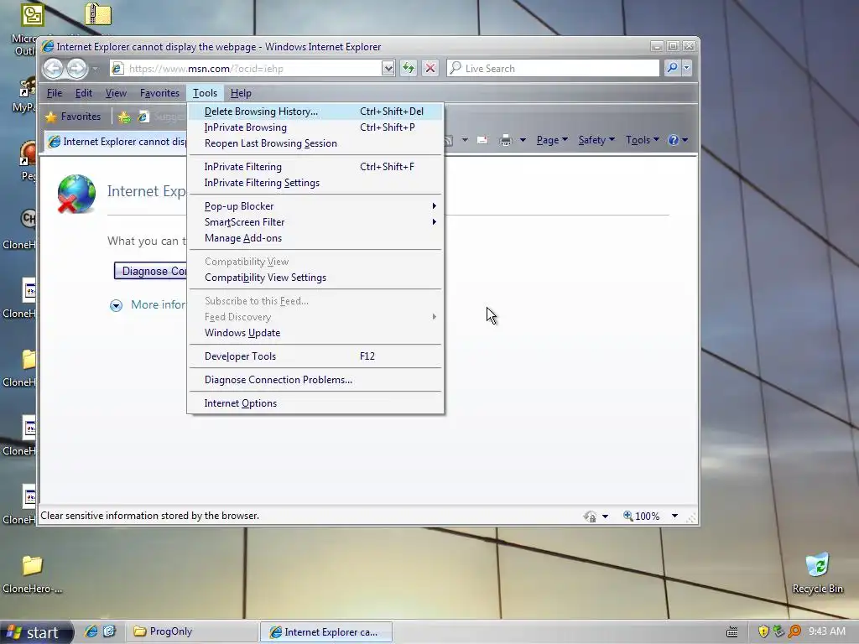859x644 pixels.
Task: Open Internet Options
Action: (315, 403)
